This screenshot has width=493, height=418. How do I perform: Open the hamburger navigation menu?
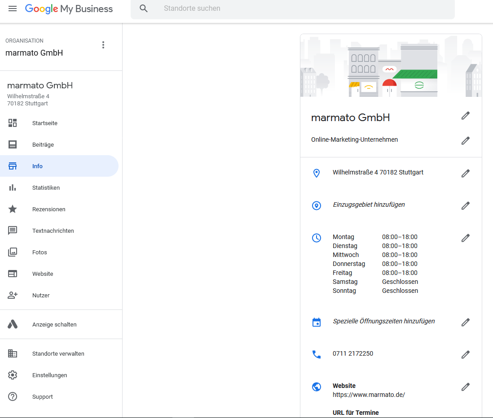click(12, 9)
